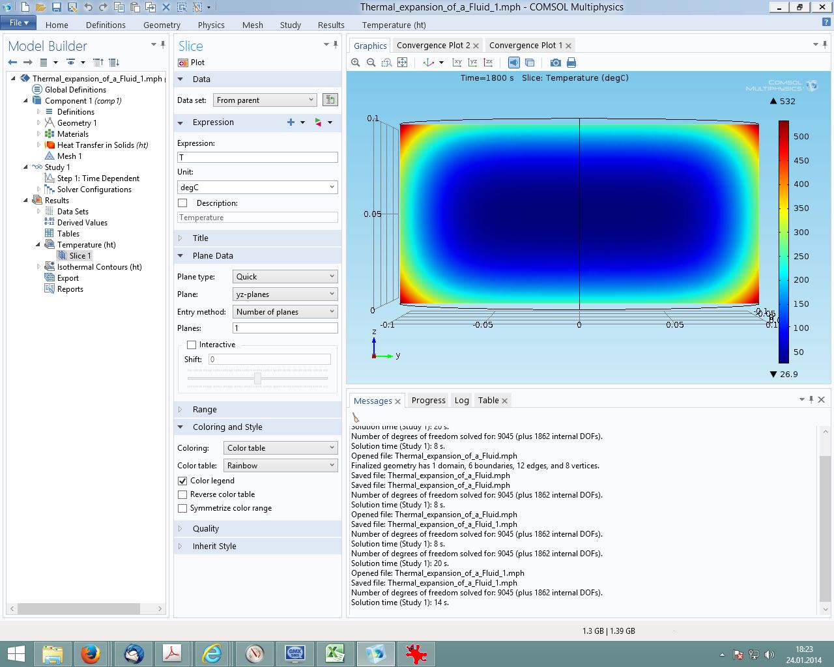Open the Physics ribbon tab

pyautogui.click(x=211, y=25)
